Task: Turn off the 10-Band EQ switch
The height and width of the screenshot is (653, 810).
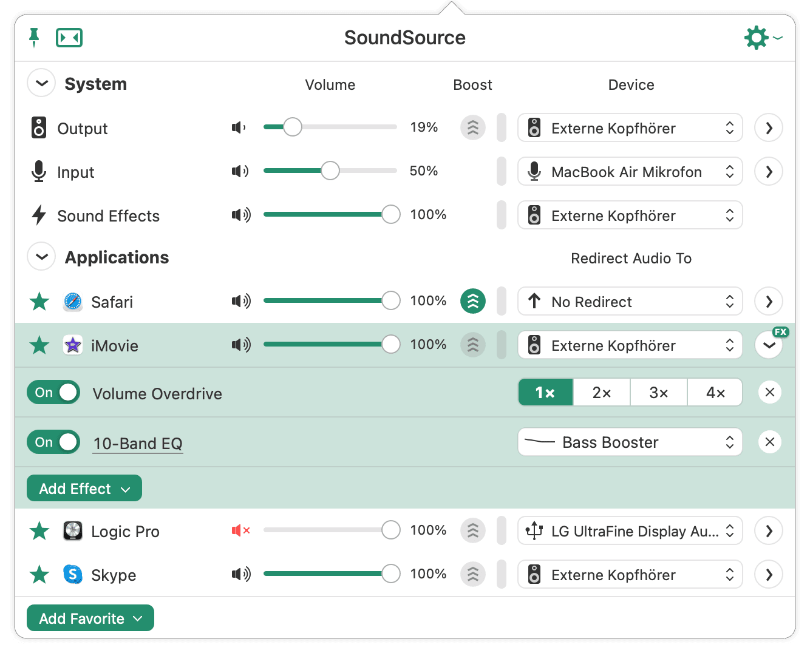Action: coord(53,442)
